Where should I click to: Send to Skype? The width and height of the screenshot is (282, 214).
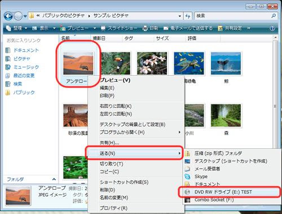(232, 177)
